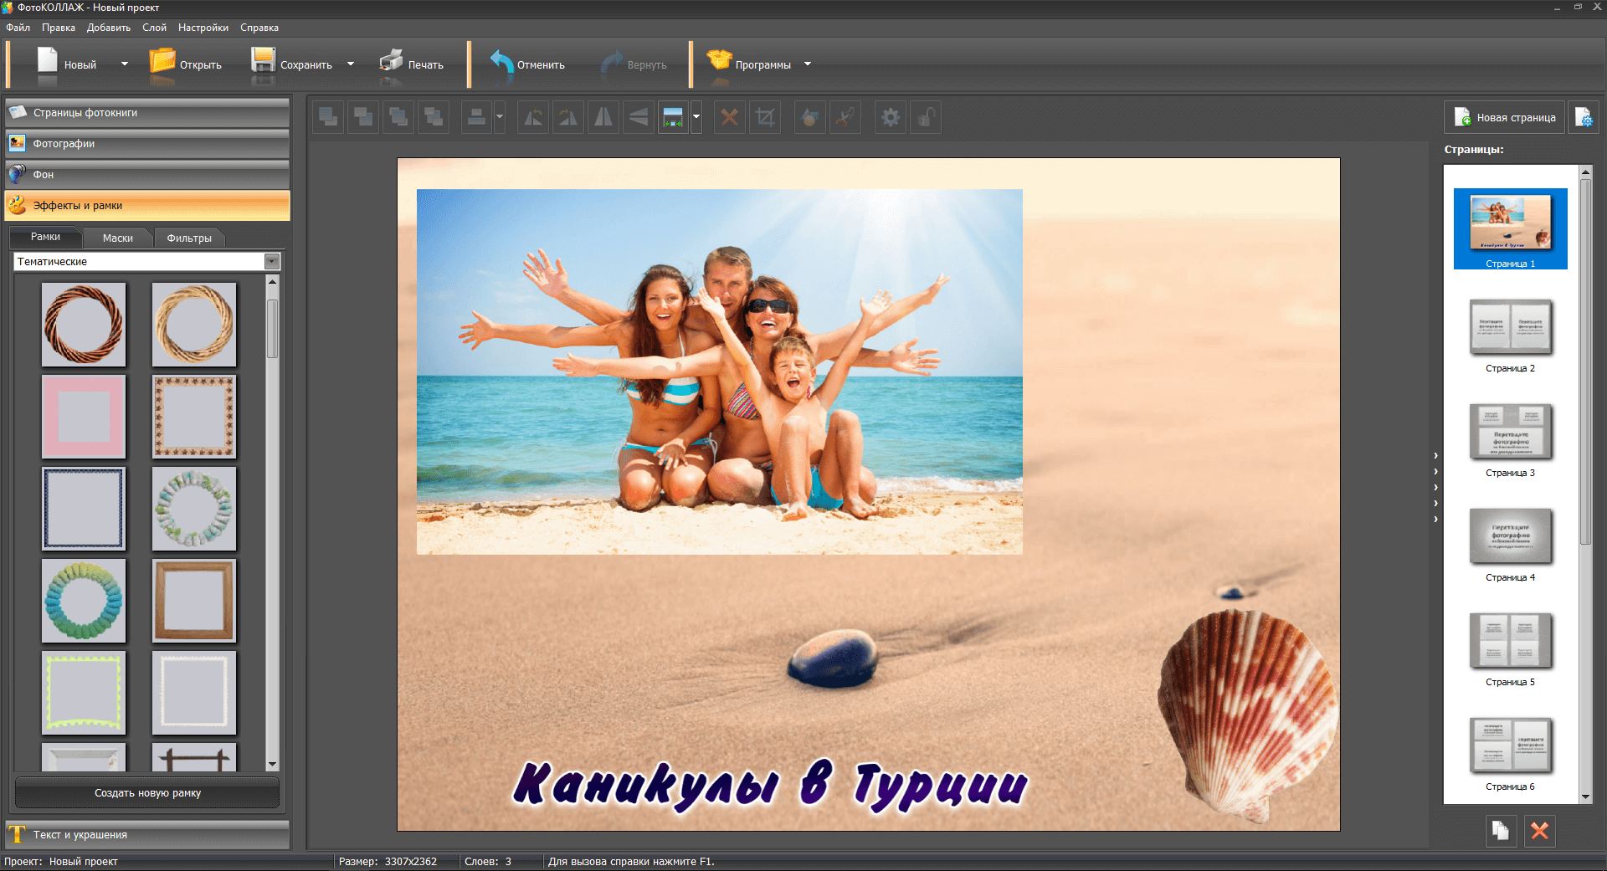Click the crop tool icon in canvas toolbar
1607x871 pixels.
click(765, 118)
